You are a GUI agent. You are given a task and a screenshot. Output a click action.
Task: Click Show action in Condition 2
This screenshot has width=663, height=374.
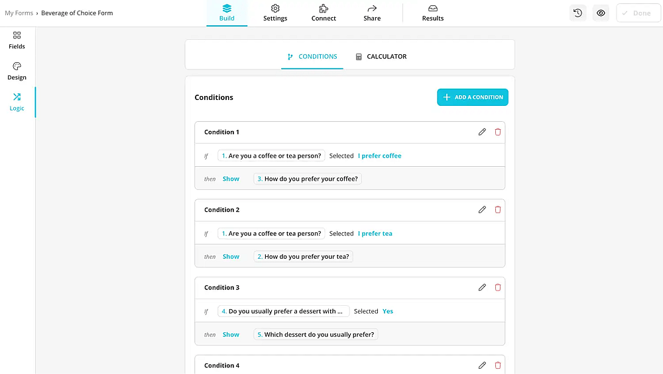(x=231, y=256)
